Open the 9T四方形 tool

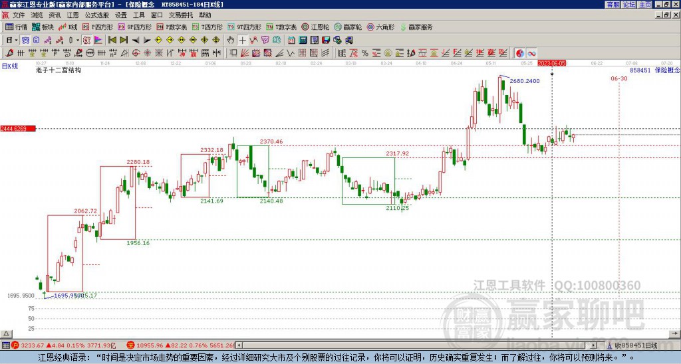tap(245, 27)
